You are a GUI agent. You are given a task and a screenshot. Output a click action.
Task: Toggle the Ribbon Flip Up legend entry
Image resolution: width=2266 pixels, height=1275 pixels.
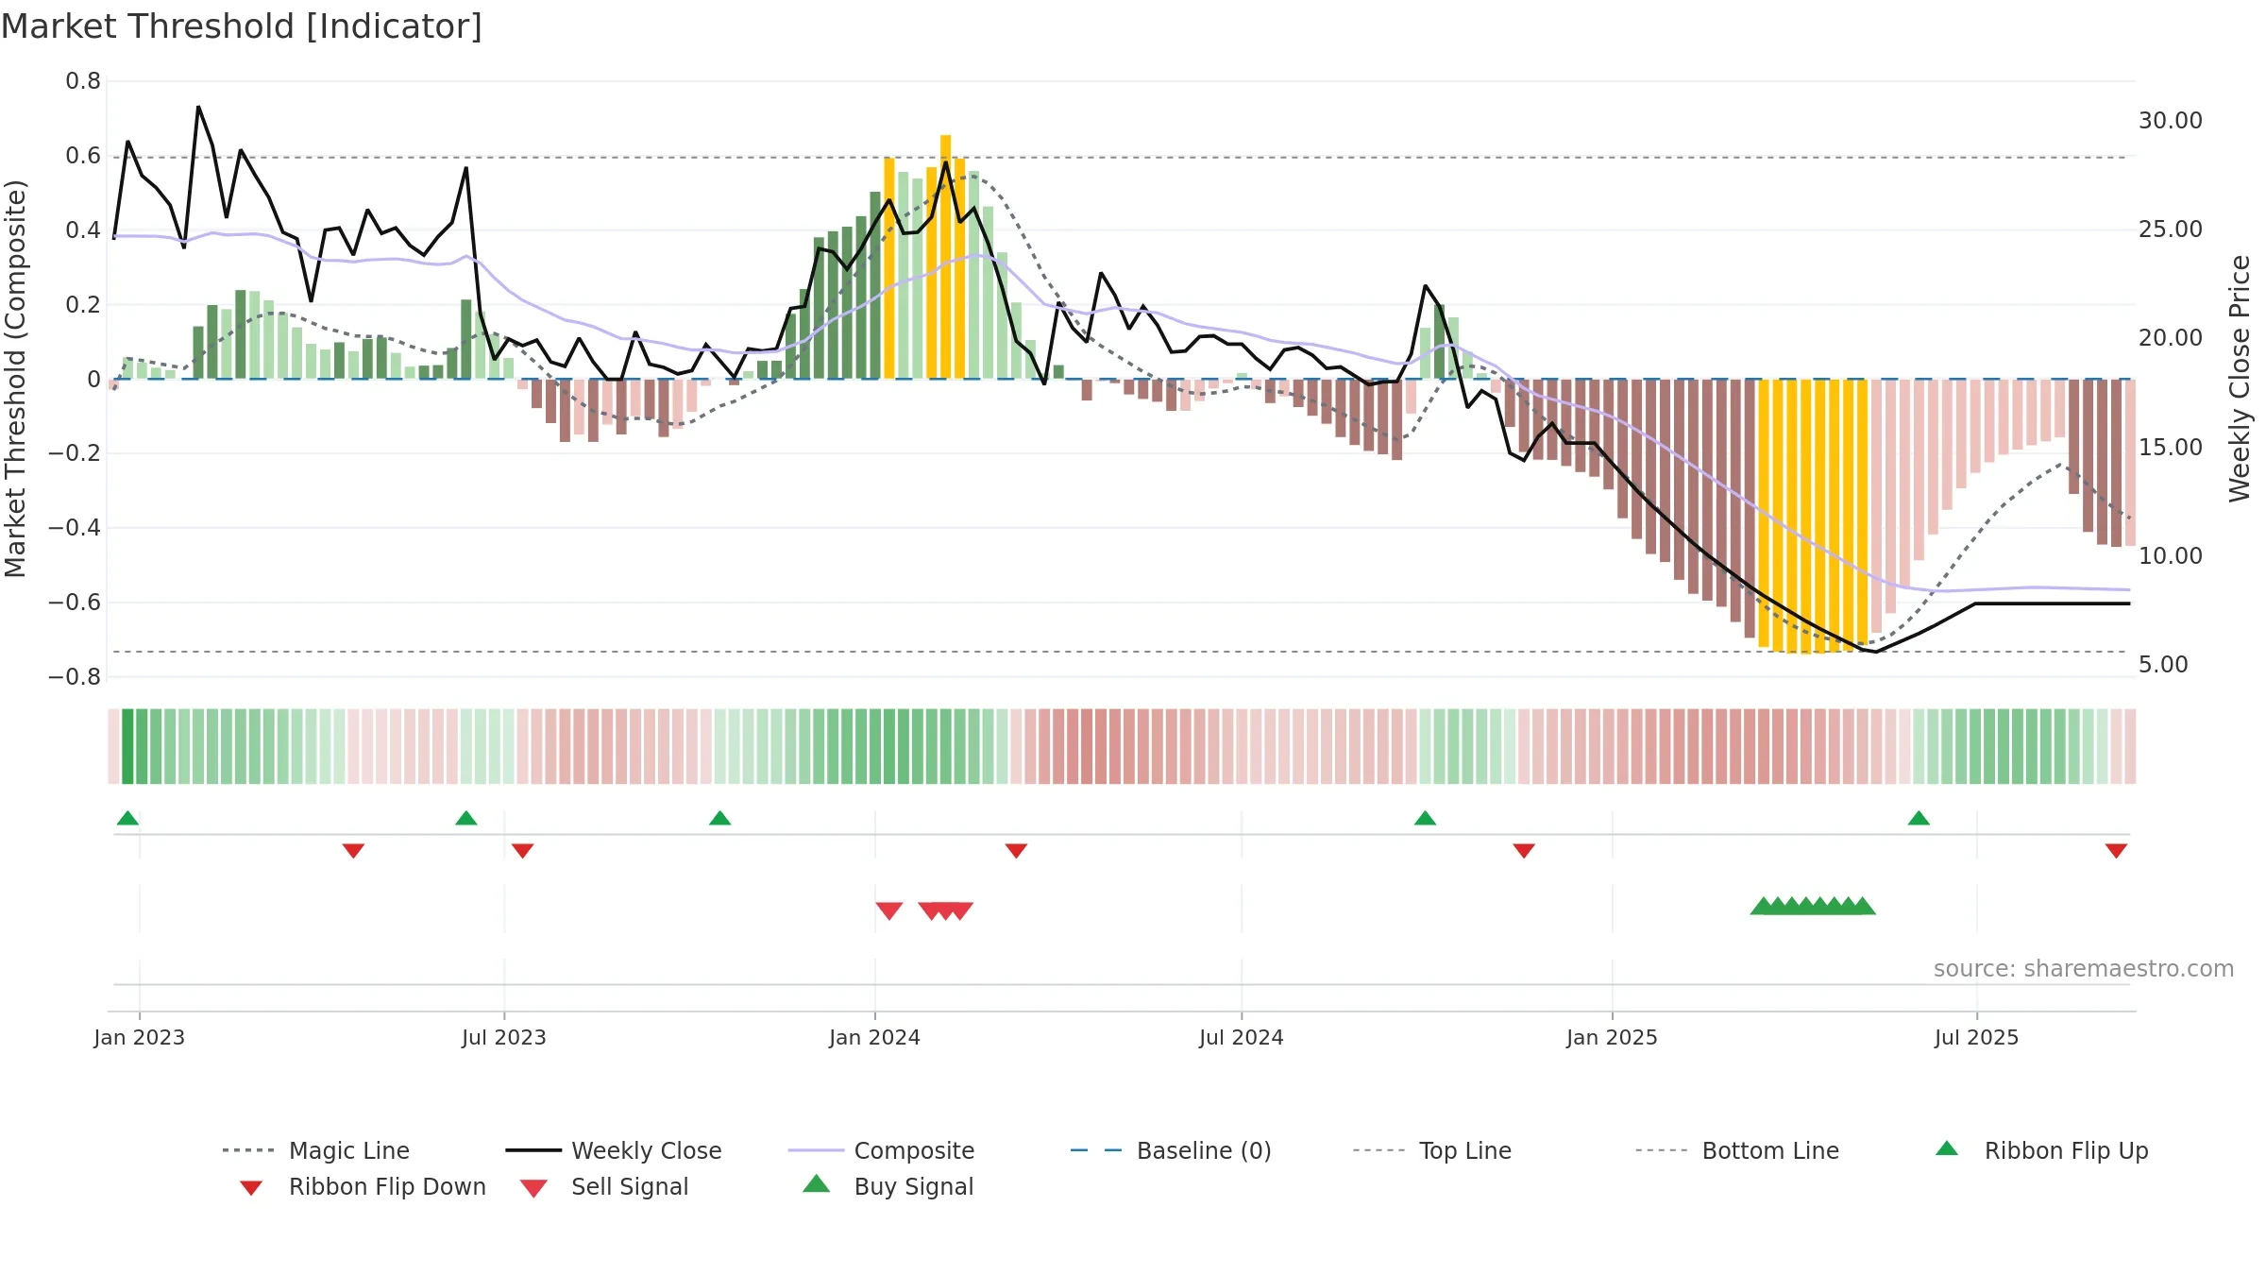[2041, 1150]
